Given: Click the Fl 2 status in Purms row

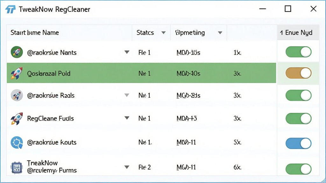Looking at the screenshot, I should [x=144, y=167].
